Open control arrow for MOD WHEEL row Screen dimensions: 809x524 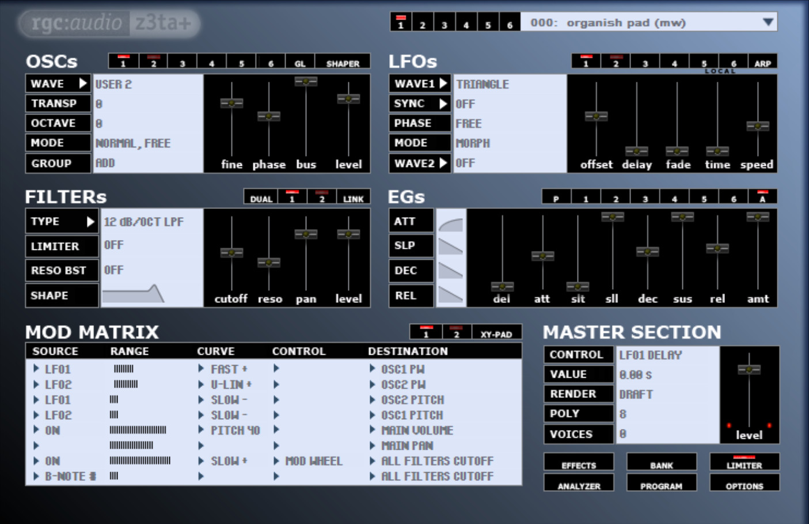click(x=276, y=461)
